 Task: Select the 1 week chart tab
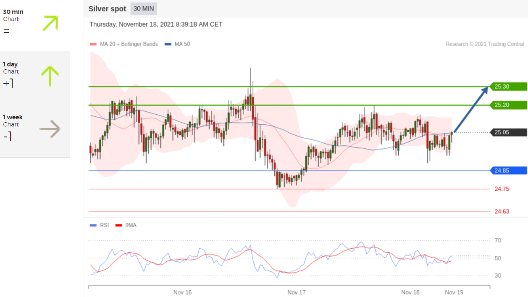35,131
